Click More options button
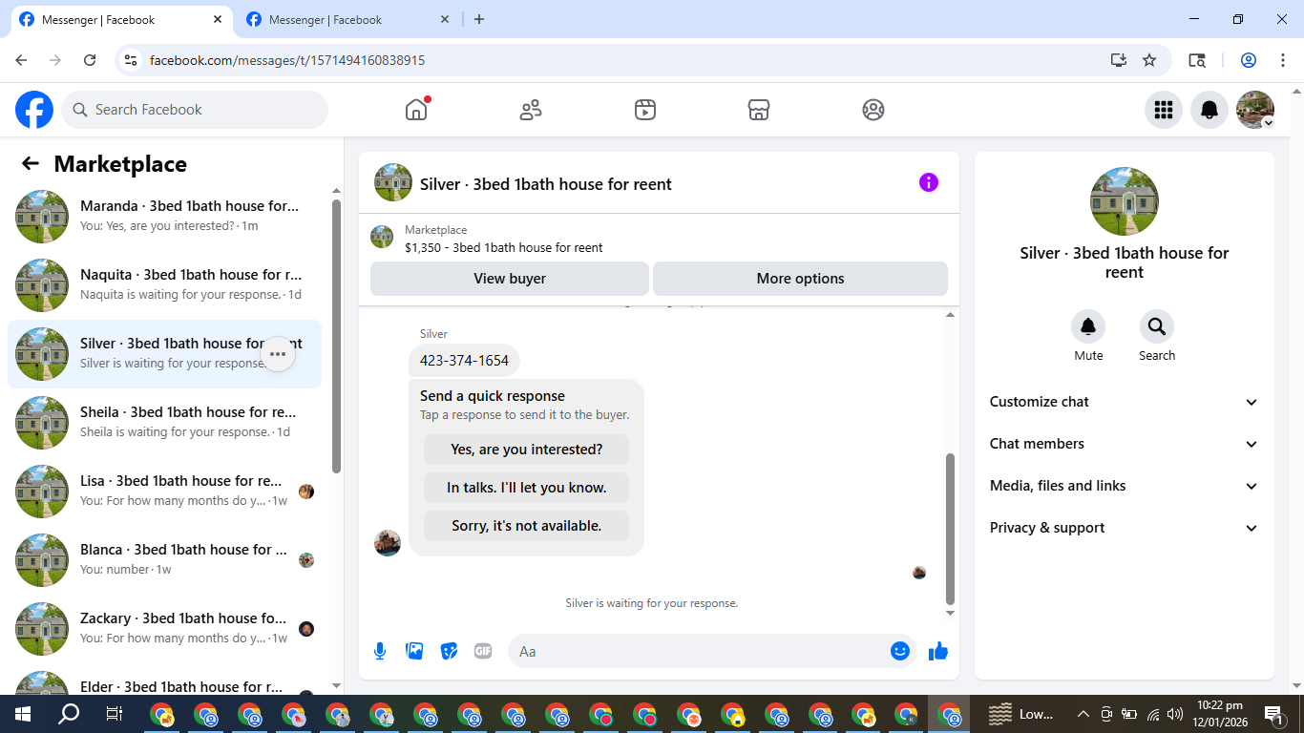Viewport: 1304px width, 733px height. pyautogui.click(x=800, y=279)
